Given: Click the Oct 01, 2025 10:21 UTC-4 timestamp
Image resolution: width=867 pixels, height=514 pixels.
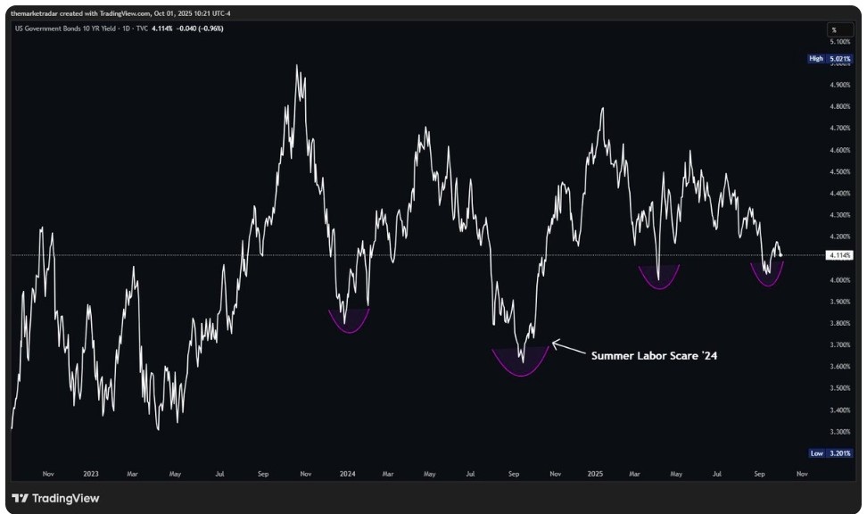Looking at the screenshot, I should coord(193,13).
